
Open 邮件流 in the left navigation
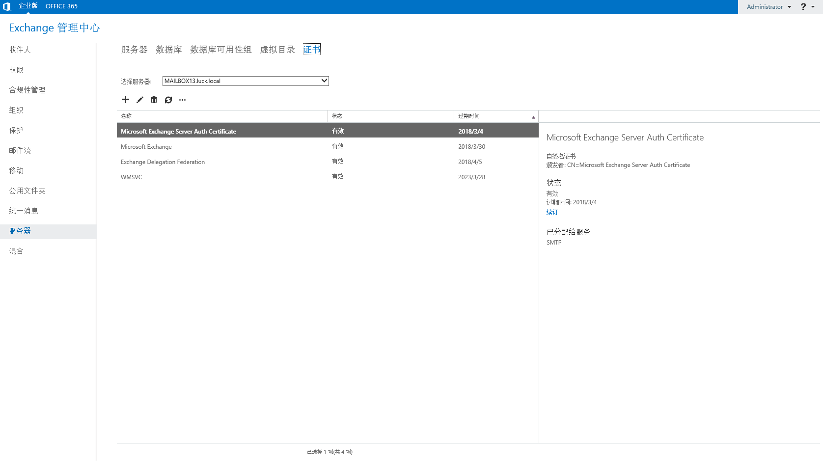[x=20, y=150]
